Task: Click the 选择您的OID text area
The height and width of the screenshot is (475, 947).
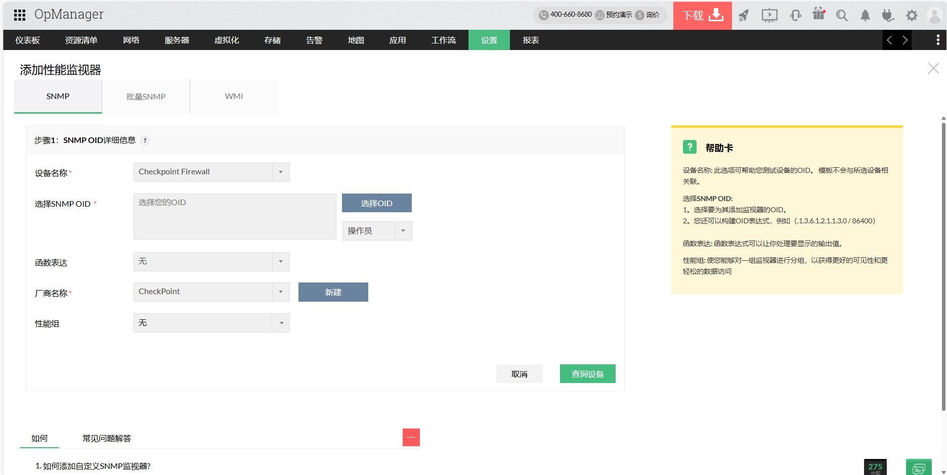Action: pos(235,216)
